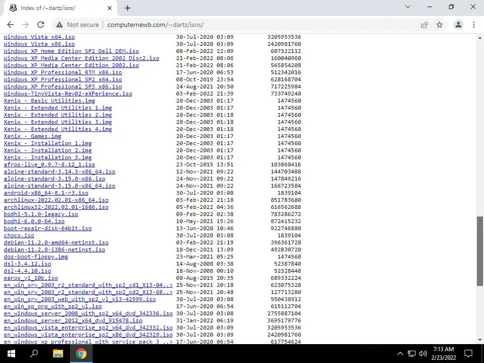Click the vertical scrollbar thumb

tap(480, 251)
